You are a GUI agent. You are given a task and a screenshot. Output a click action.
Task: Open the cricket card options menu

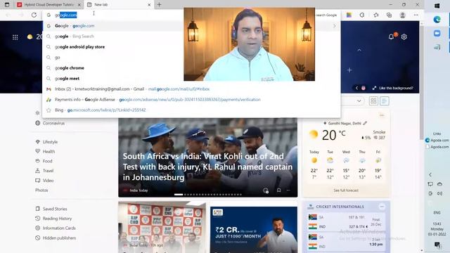pyautogui.click(x=382, y=207)
